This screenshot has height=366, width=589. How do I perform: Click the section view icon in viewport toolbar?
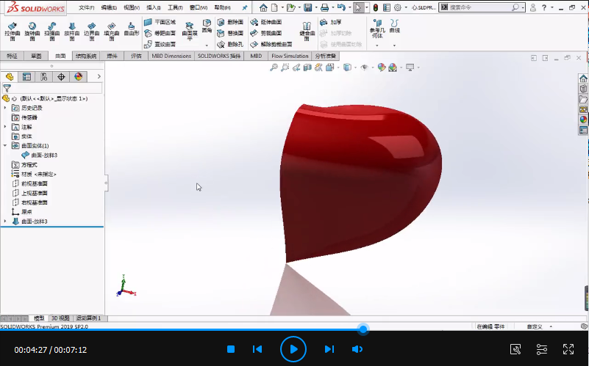(307, 67)
